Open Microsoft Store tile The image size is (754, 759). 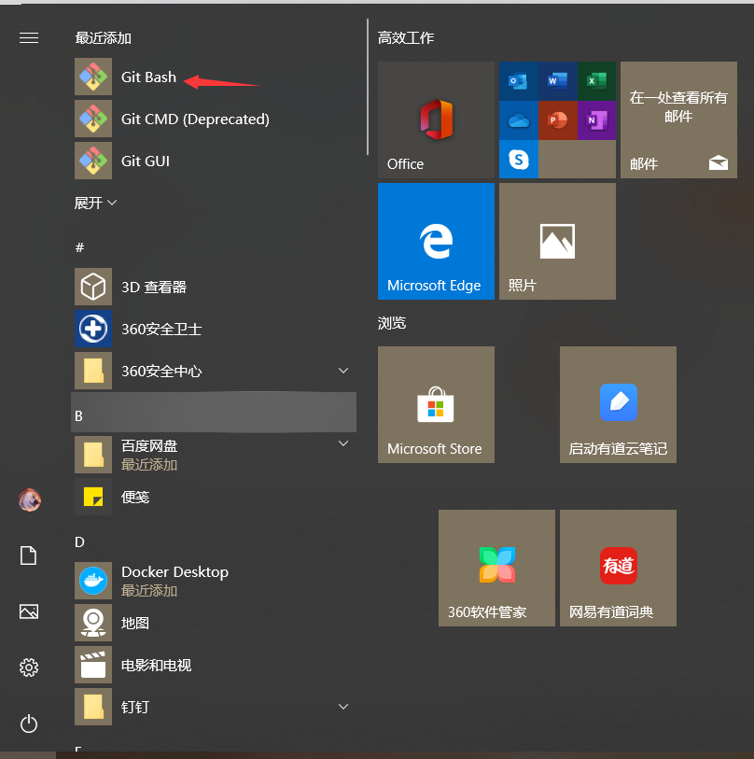click(x=436, y=404)
